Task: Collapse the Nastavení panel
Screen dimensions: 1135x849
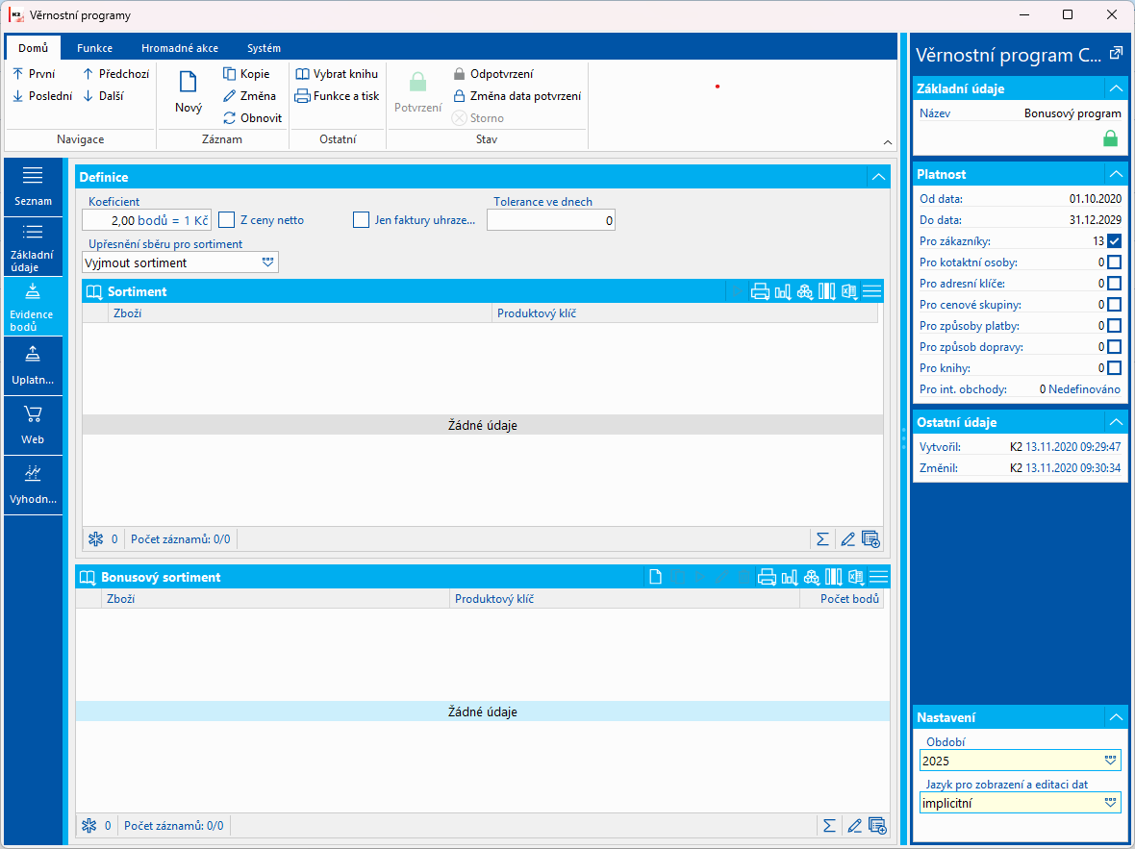Action: pos(1115,717)
